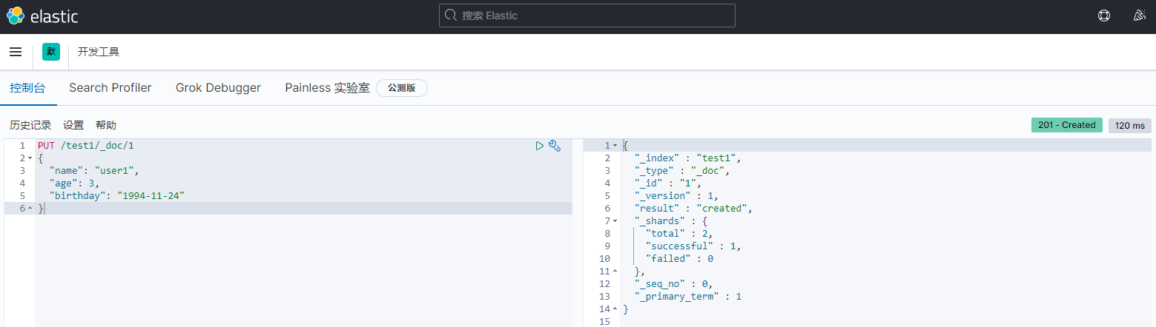Open 设置 console settings

73,125
